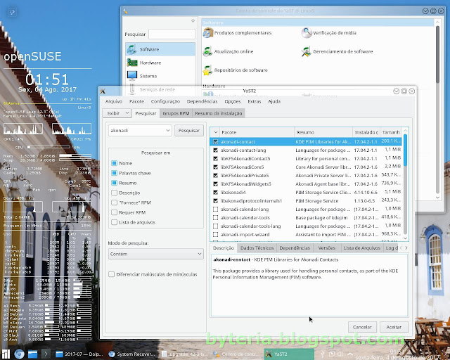Viewport: 450px width, 360px height.
Task: Click the Aceitar button
Action: (394, 327)
